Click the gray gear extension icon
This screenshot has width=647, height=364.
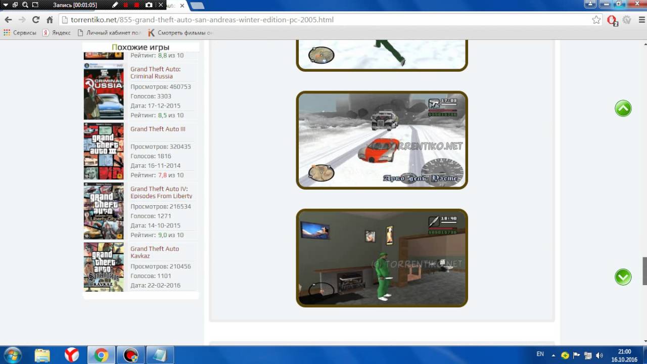(627, 20)
